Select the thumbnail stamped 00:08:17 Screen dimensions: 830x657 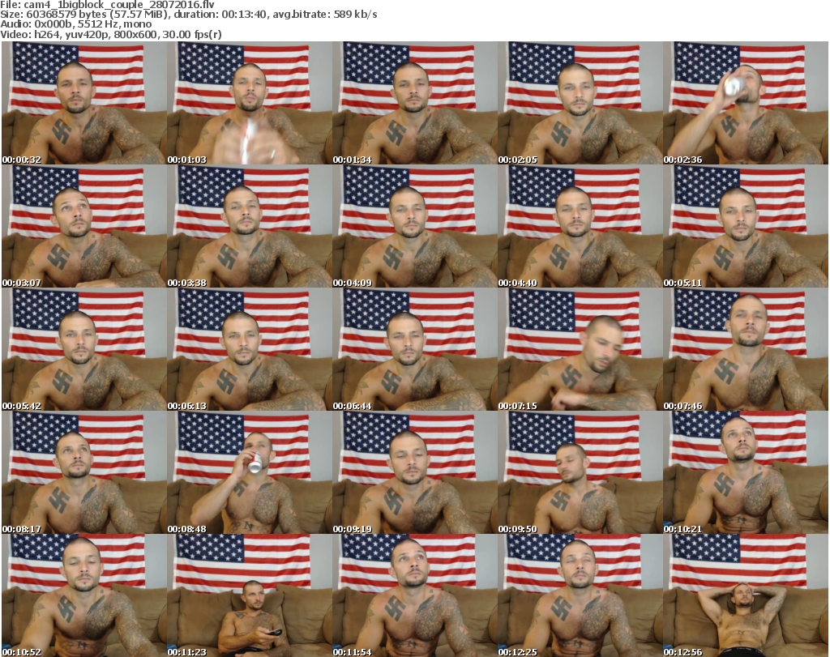[x=83, y=472]
